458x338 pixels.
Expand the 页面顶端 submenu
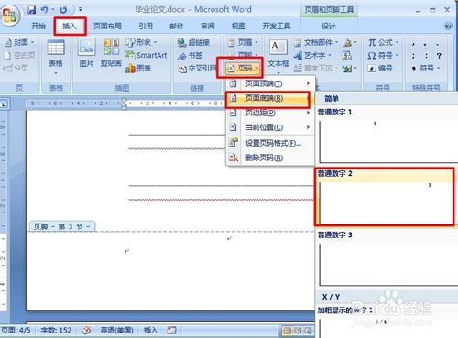click(270, 83)
